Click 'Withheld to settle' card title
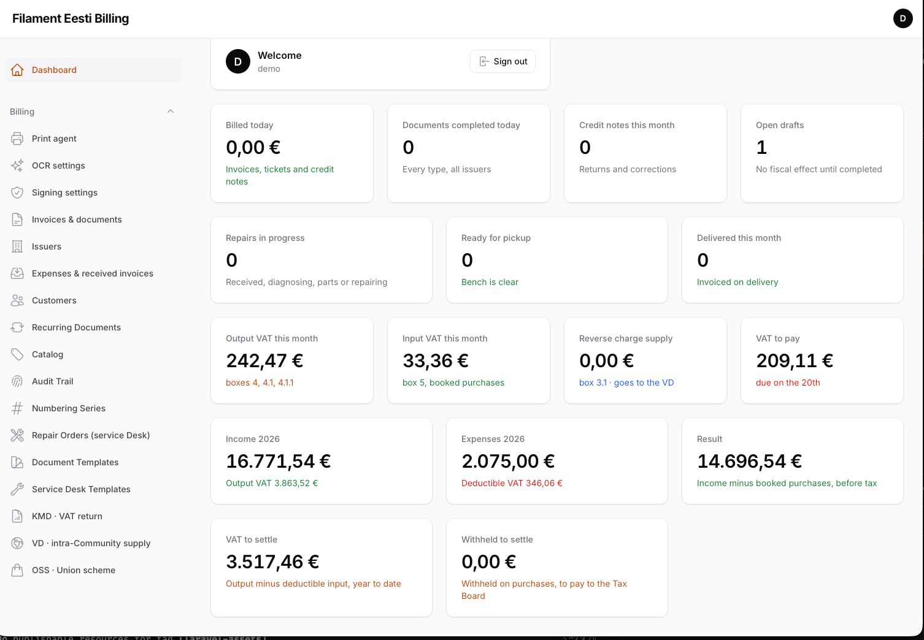924x640 pixels. coord(497,539)
